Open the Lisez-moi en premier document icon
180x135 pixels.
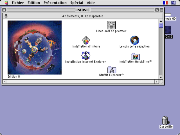(x=111, y=25)
